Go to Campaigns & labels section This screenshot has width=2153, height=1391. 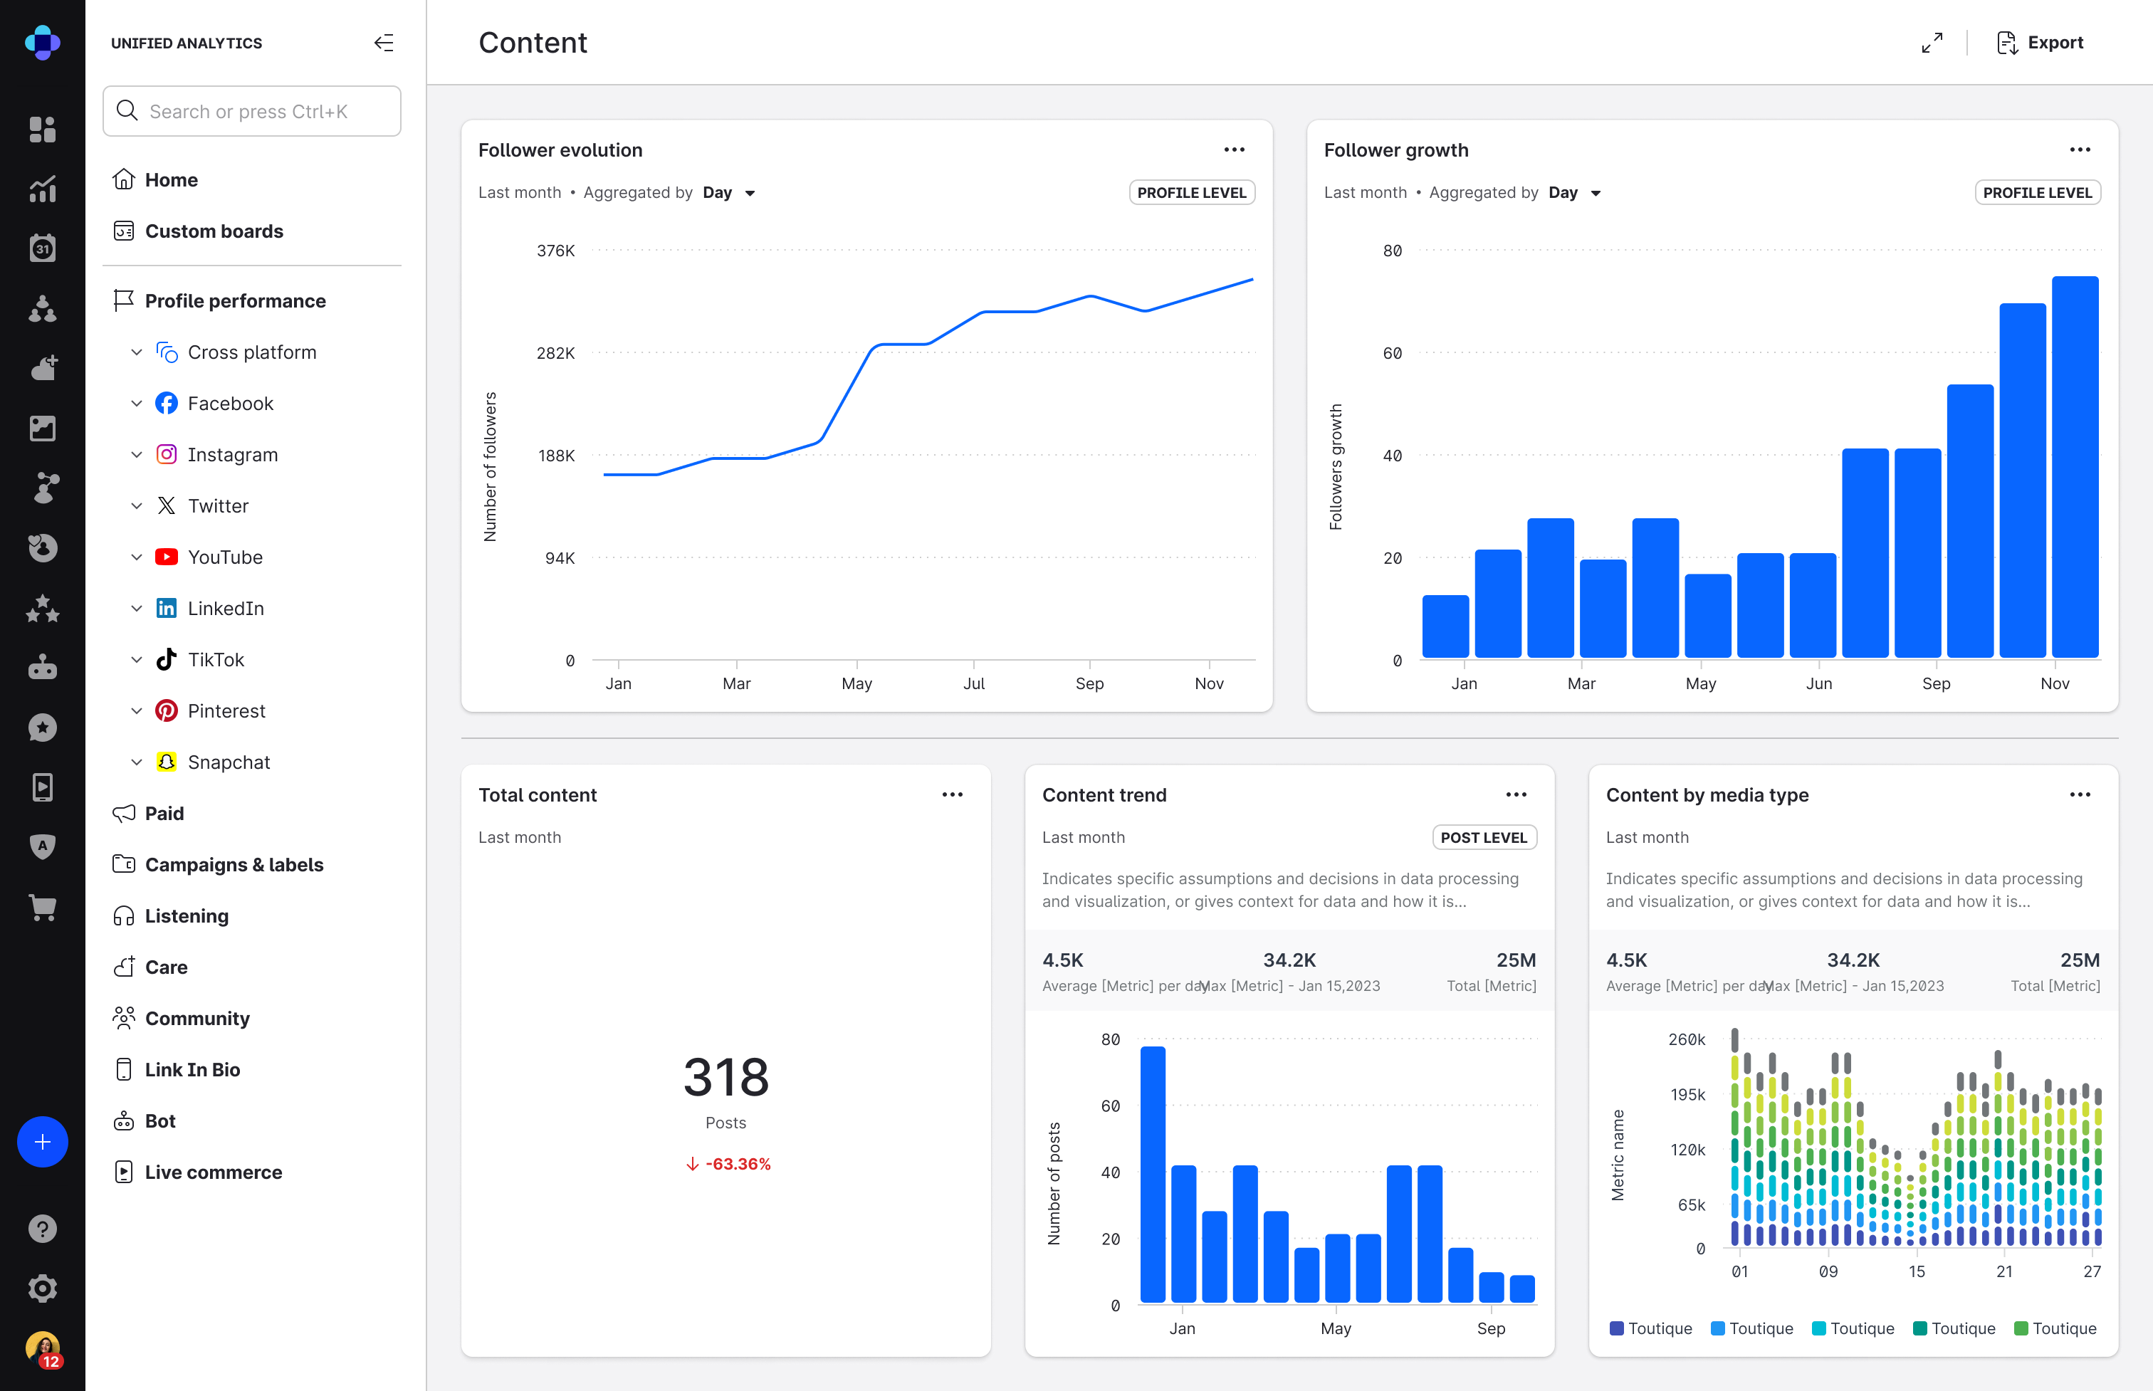233,864
